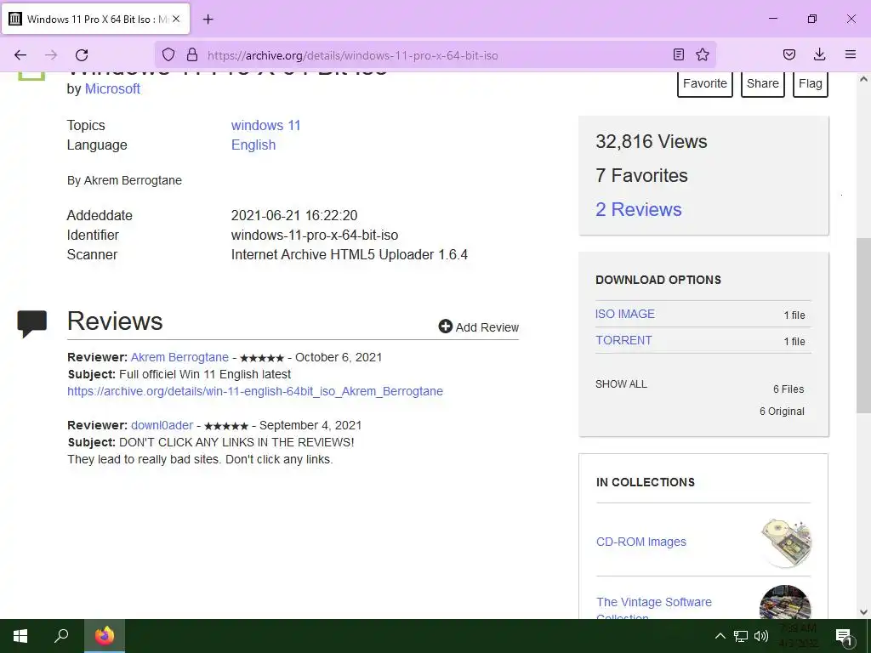Download the TORRENT option
871x653 pixels.
click(x=623, y=340)
